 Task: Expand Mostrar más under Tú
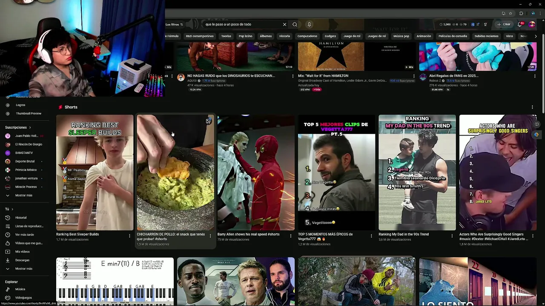[x=24, y=269]
